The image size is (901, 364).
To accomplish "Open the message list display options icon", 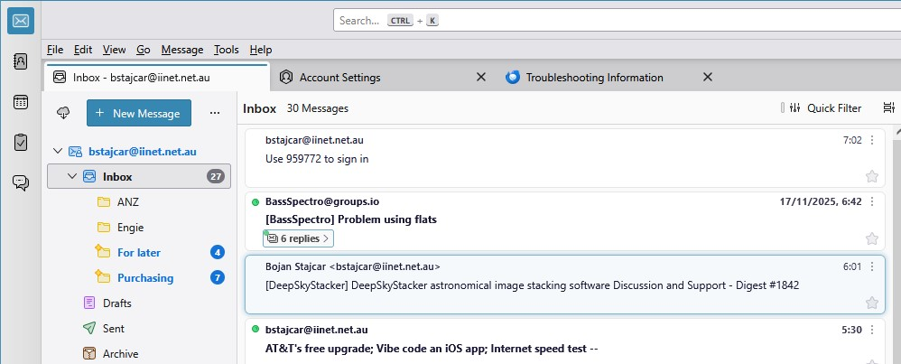I will click(x=888, y=108).
